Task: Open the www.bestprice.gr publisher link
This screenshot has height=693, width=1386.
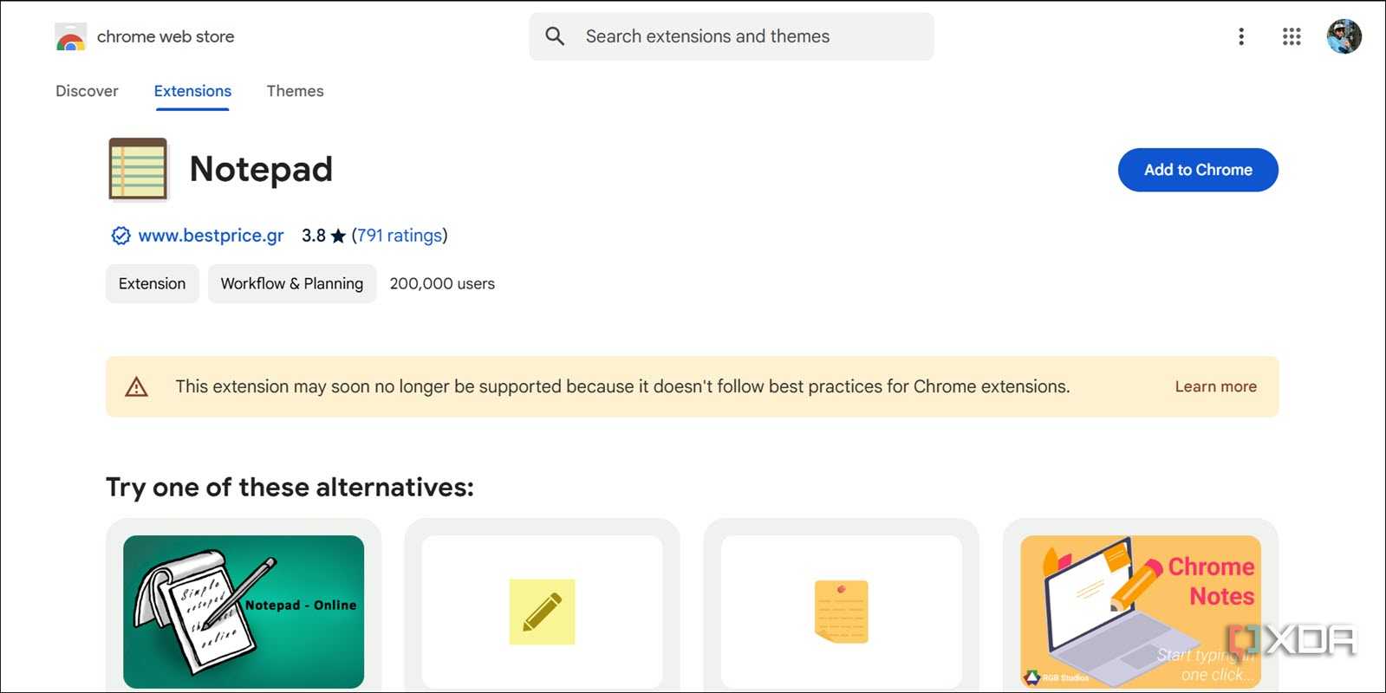Action: tap(211, 236)
